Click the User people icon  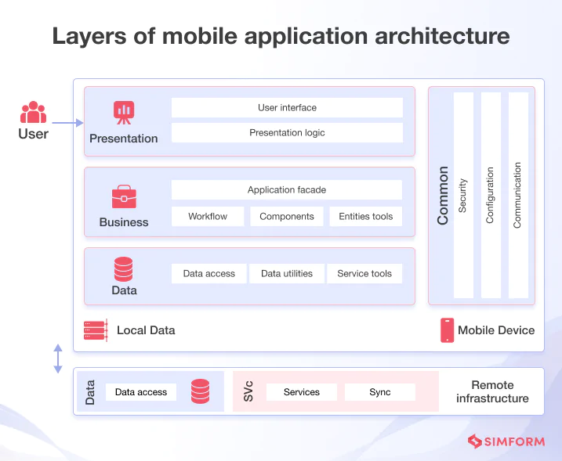click(33, 113)
